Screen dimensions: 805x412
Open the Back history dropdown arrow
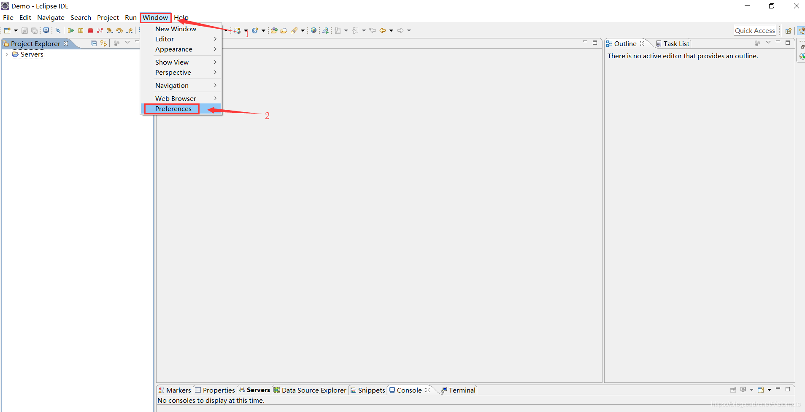click(x=392, y=30)
